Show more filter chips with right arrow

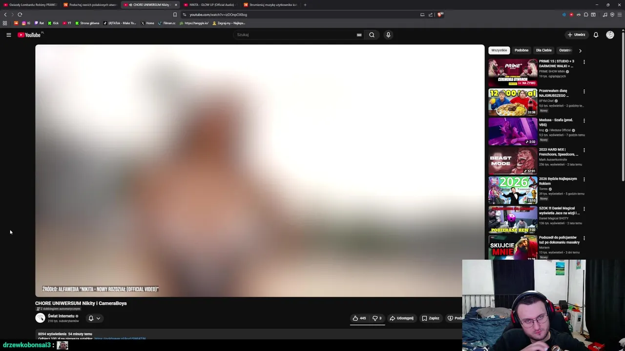point(580,50)
